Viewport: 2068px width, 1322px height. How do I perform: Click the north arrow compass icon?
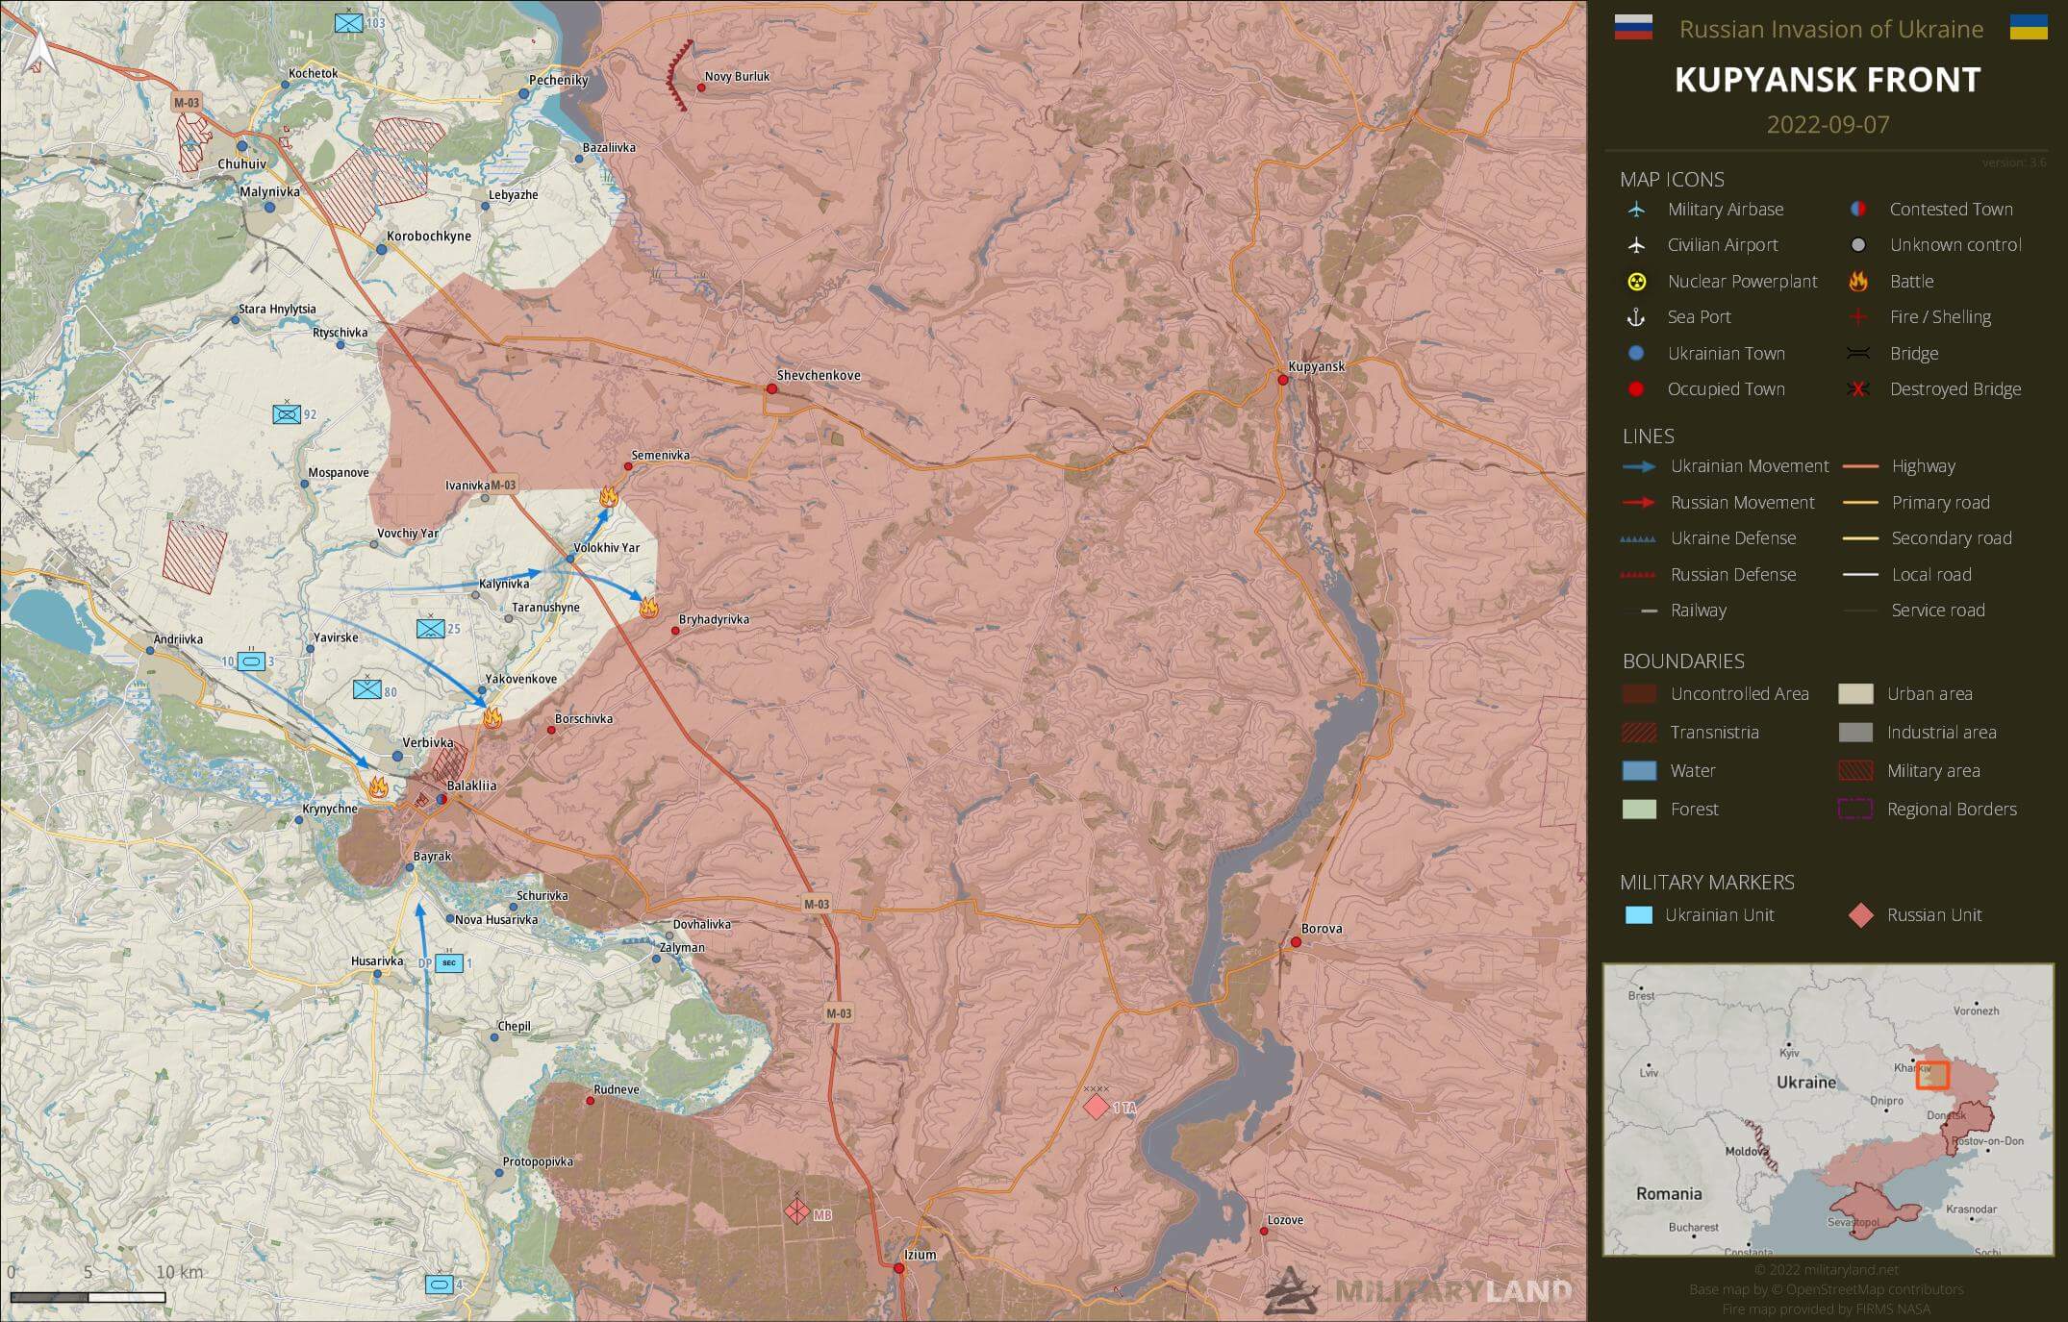click(x=40, y=51)
